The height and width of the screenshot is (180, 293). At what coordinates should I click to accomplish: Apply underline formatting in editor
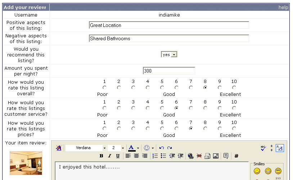(x=118, y=156)
